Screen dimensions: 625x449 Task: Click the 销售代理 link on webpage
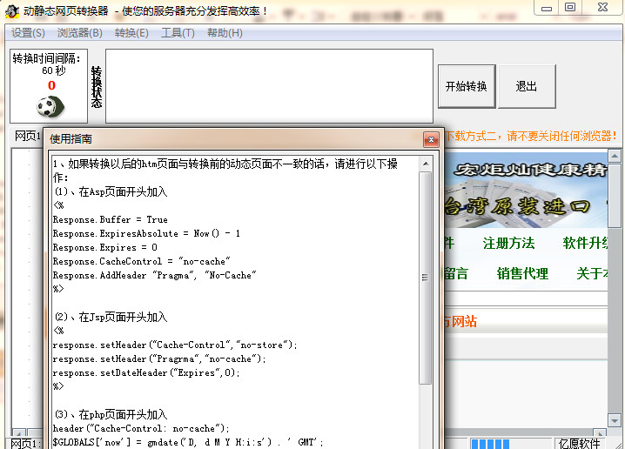click(x=522, y=273)
